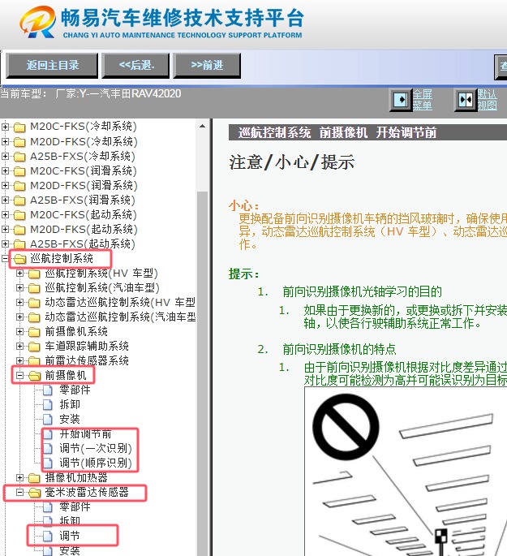The image size is (507, 556).
Task: Click page icon of 调节 under 毫米波雷达传感器
Action: (x=48, y=537)
